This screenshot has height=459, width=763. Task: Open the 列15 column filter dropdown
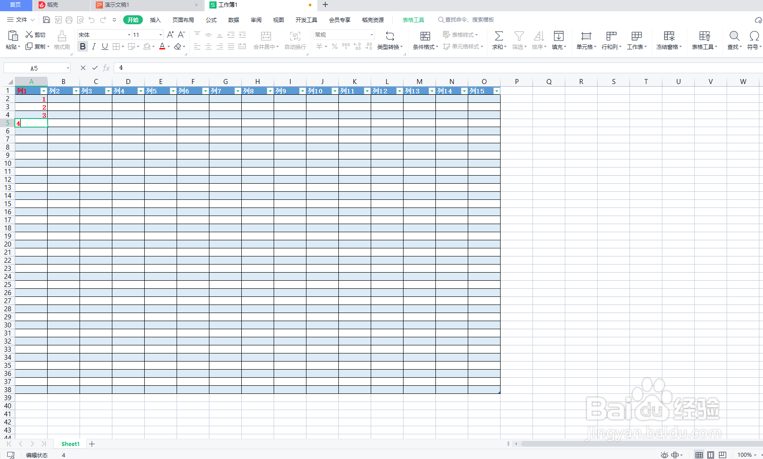pos(497,91)
